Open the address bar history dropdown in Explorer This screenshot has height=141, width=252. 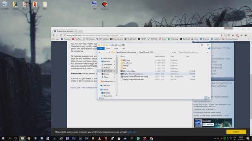(x=172, y=52)
